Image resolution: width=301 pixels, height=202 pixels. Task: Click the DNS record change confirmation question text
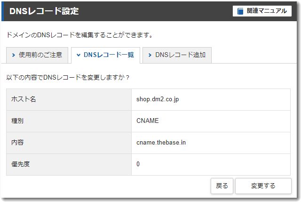pyautogui.click(x=68, y=77)
